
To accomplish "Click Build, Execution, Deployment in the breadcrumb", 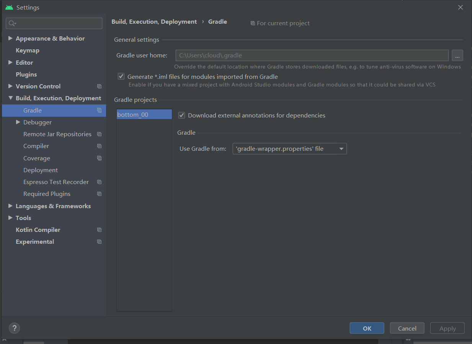I will (x=154, y=21).
